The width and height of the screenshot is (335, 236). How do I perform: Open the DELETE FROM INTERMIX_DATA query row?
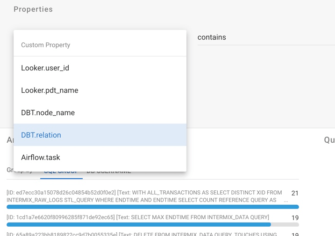coord(140,234)
